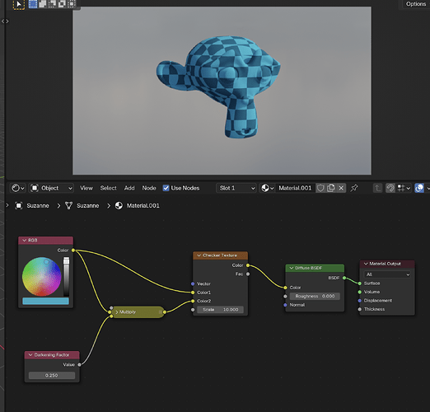The image size is (430, 412).
Task: Unlink the material with the X icon
Action: pyautogui.click(x=341, y=188)
